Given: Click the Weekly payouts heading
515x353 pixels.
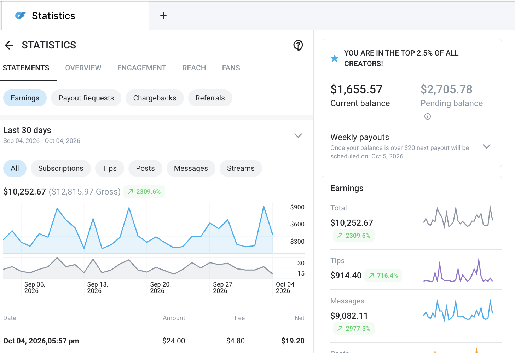Looking at the screenshot, I should point(360,137).
